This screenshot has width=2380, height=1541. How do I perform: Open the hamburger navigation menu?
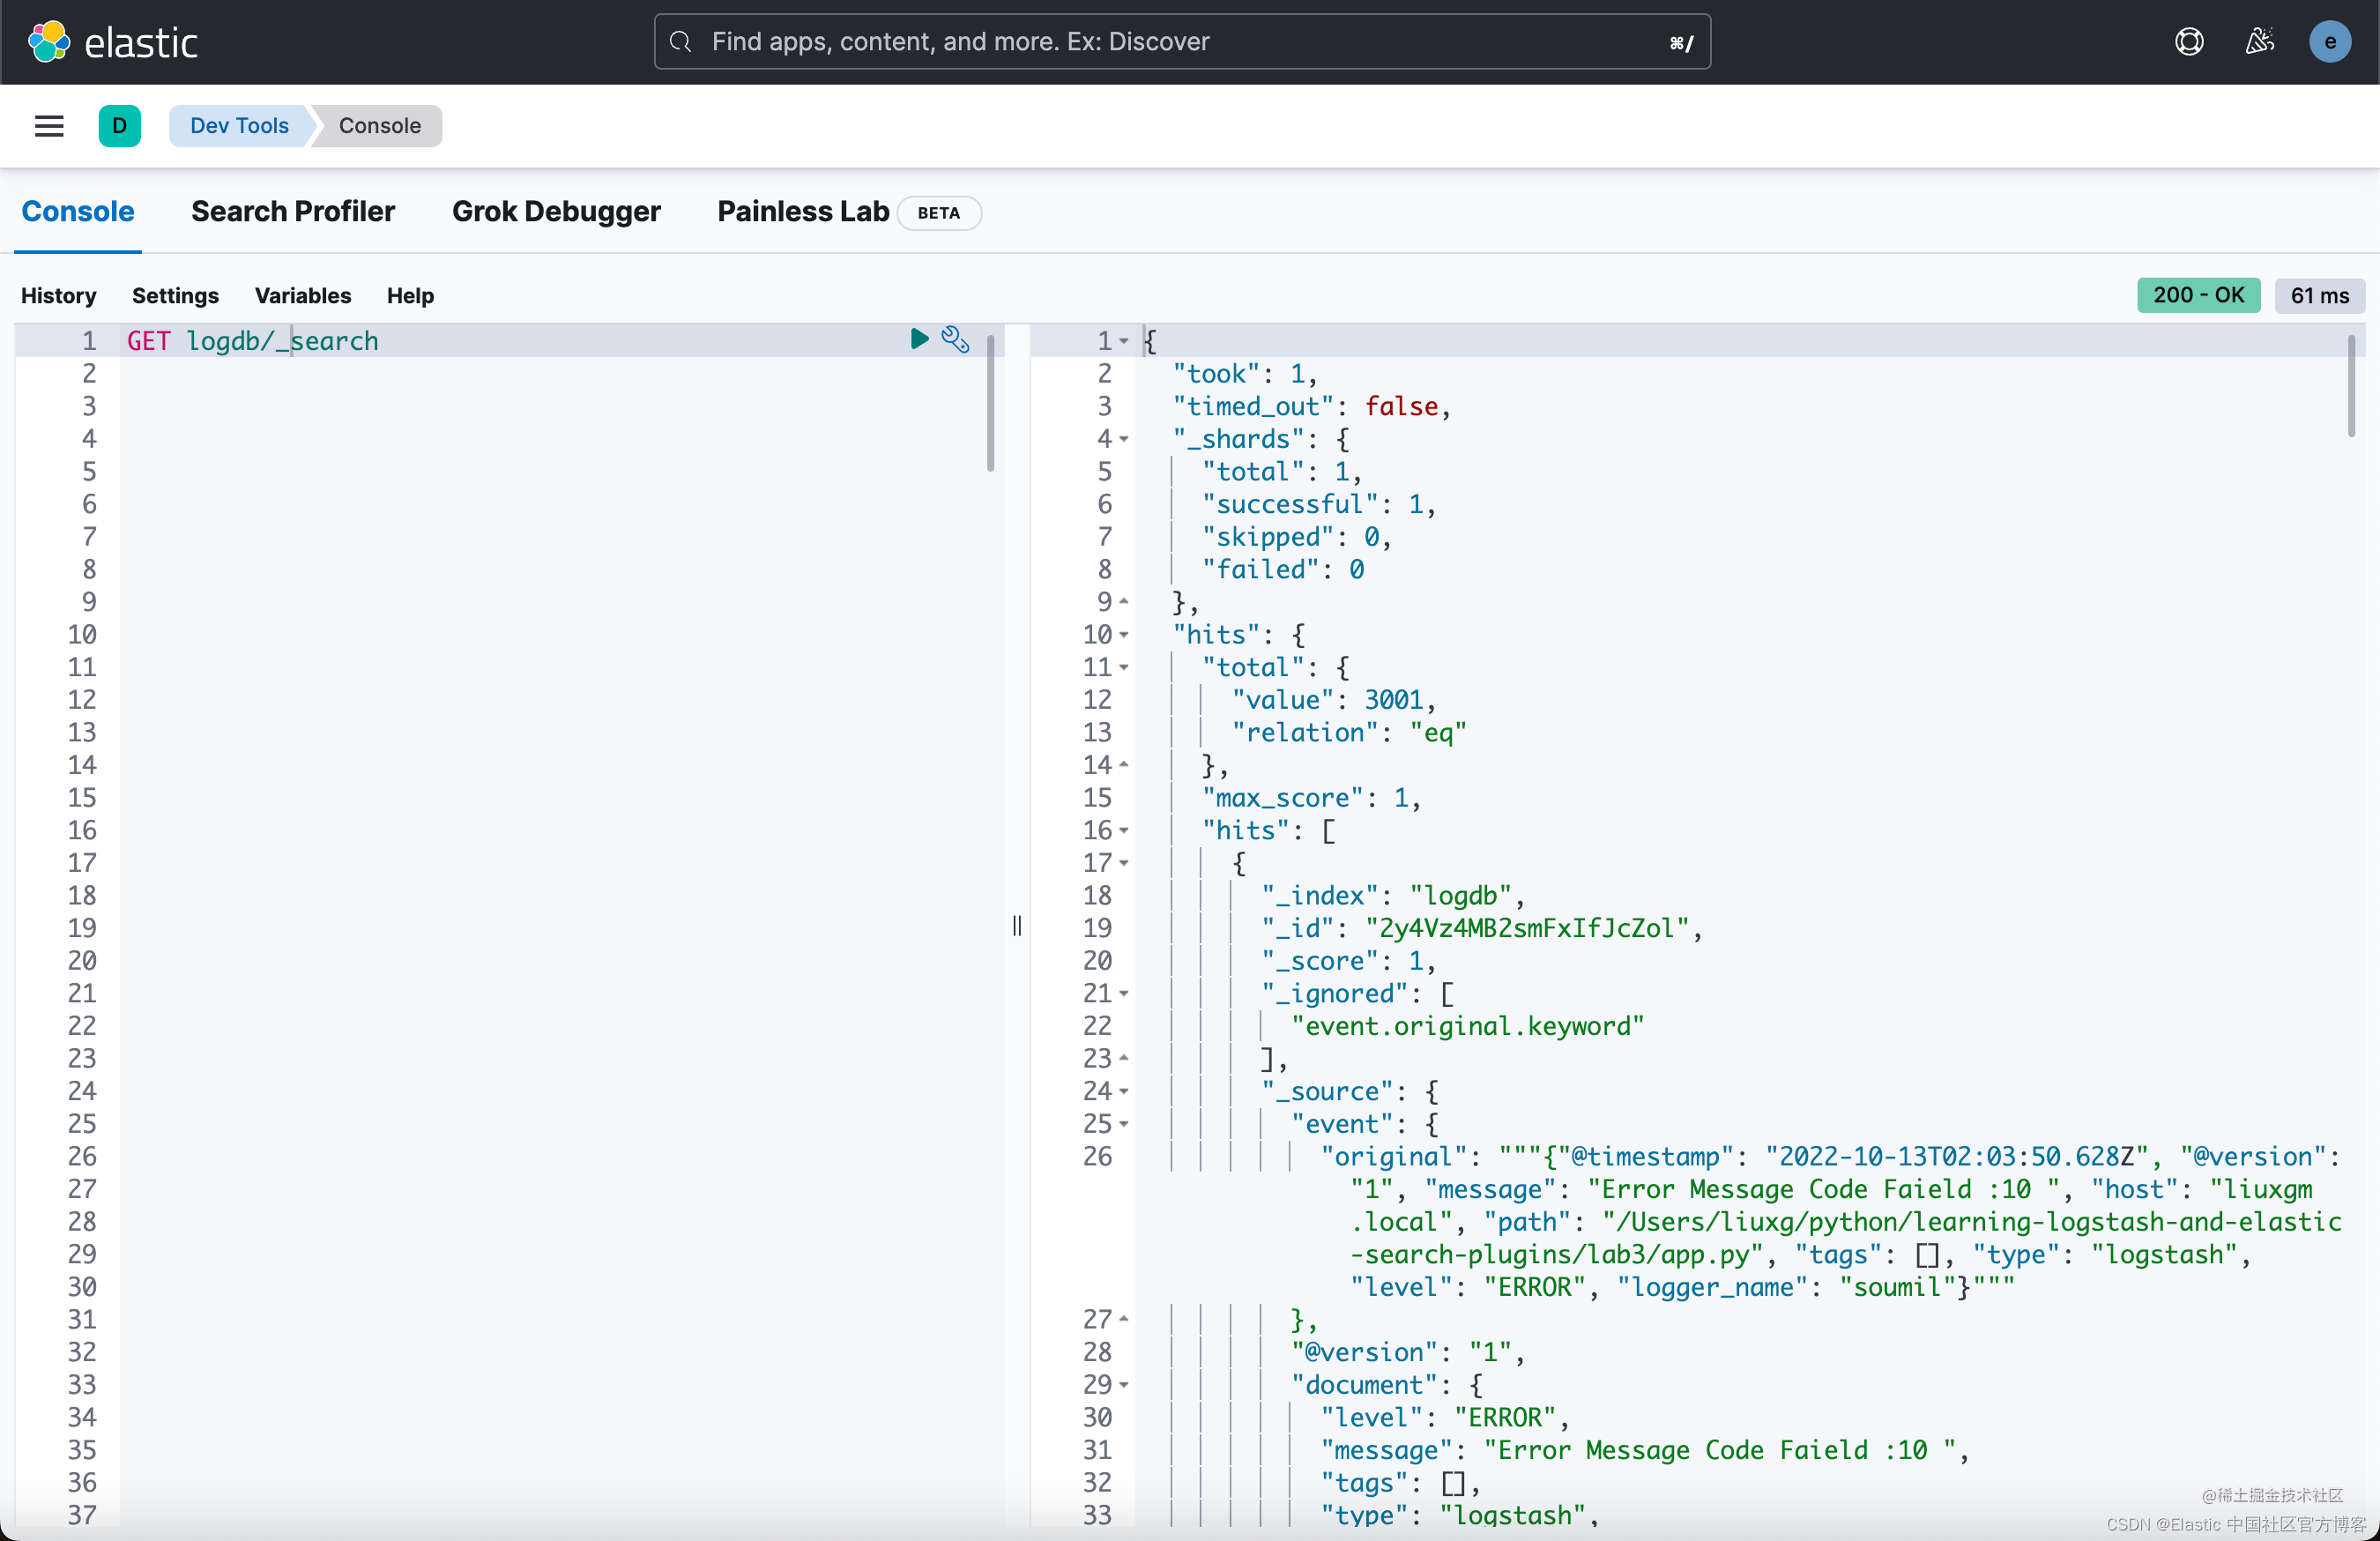[49, 126]
